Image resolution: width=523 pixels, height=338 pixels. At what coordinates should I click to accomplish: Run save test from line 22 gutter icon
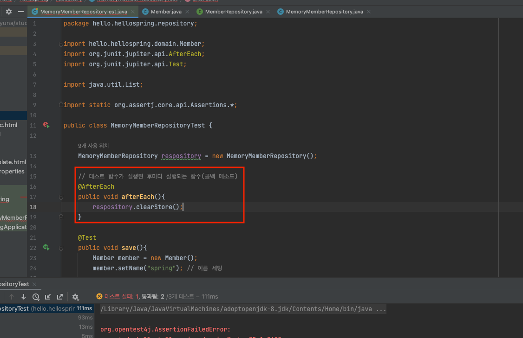click(46, 248)
